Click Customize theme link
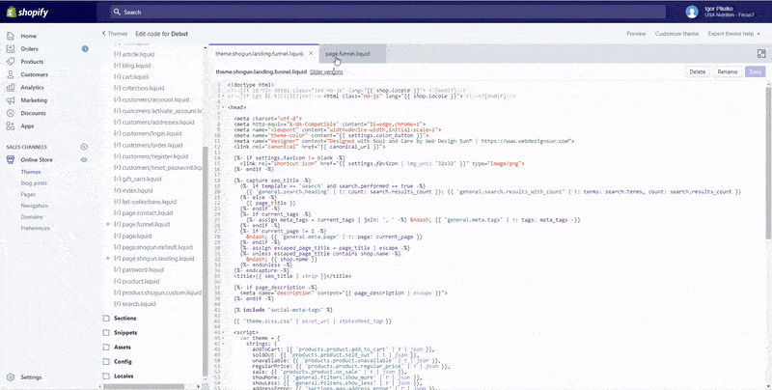 (676, 34)
